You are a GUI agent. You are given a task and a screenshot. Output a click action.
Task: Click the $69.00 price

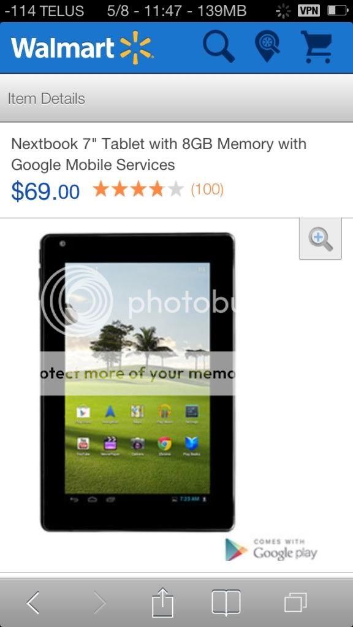coord(45,191)
